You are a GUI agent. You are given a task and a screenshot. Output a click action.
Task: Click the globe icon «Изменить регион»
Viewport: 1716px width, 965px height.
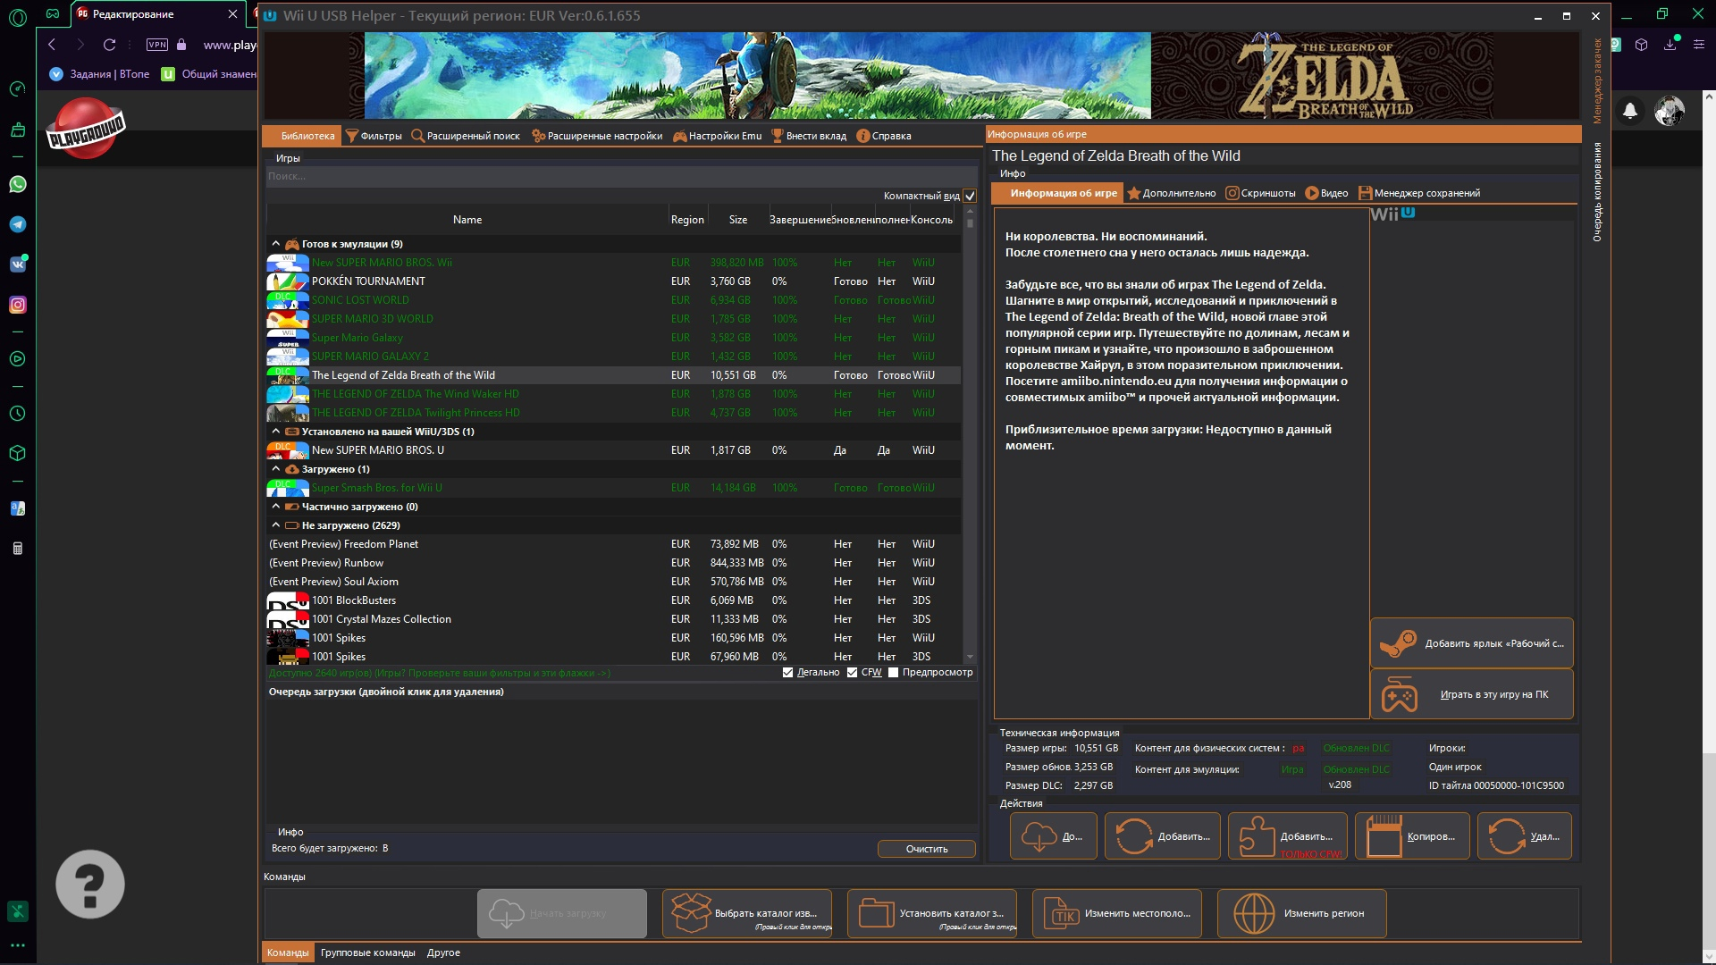[x=1301, y=913]
